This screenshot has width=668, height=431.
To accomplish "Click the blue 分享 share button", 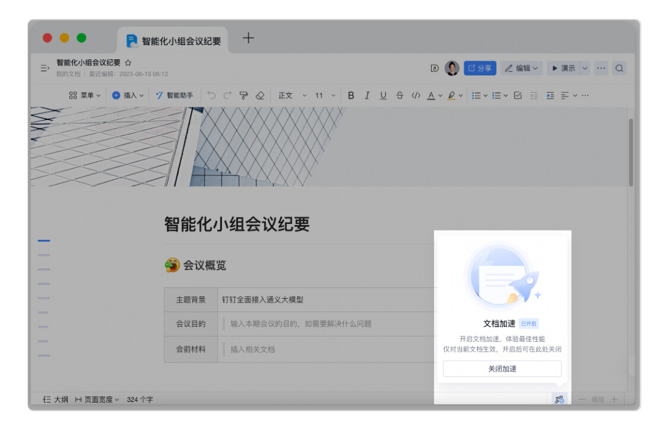I will [480, 68].
